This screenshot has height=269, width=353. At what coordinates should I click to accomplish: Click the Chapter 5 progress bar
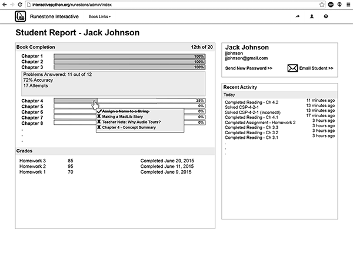point(129,106)
